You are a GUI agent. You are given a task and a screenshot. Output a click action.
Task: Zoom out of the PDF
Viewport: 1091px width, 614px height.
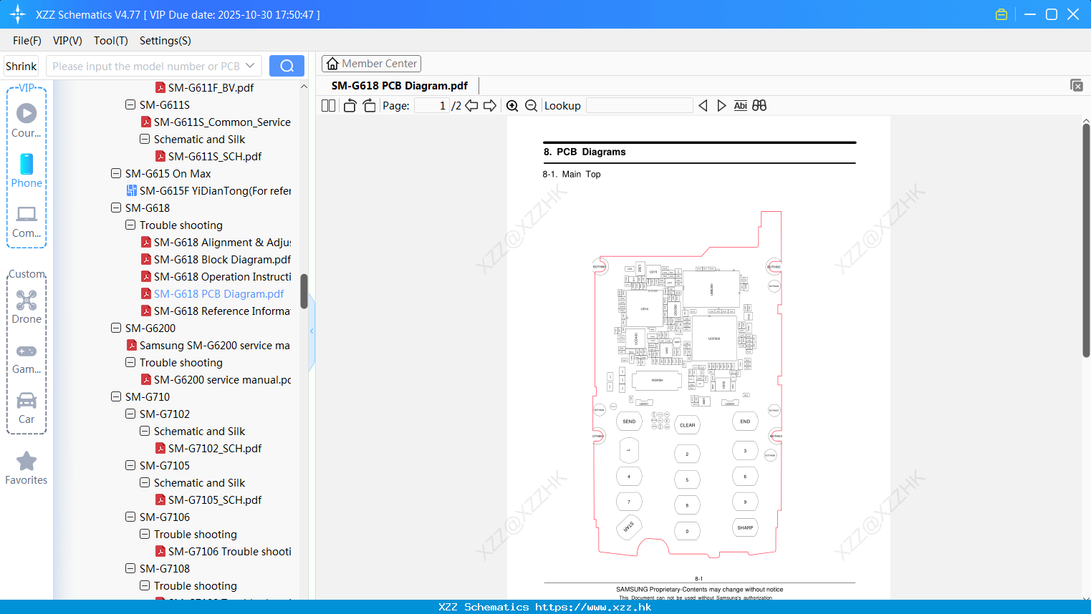point(531,105)
